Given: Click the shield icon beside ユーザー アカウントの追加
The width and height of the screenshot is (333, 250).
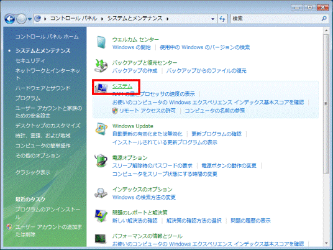Looking at the screenshot, I should (x=9, y=227).
